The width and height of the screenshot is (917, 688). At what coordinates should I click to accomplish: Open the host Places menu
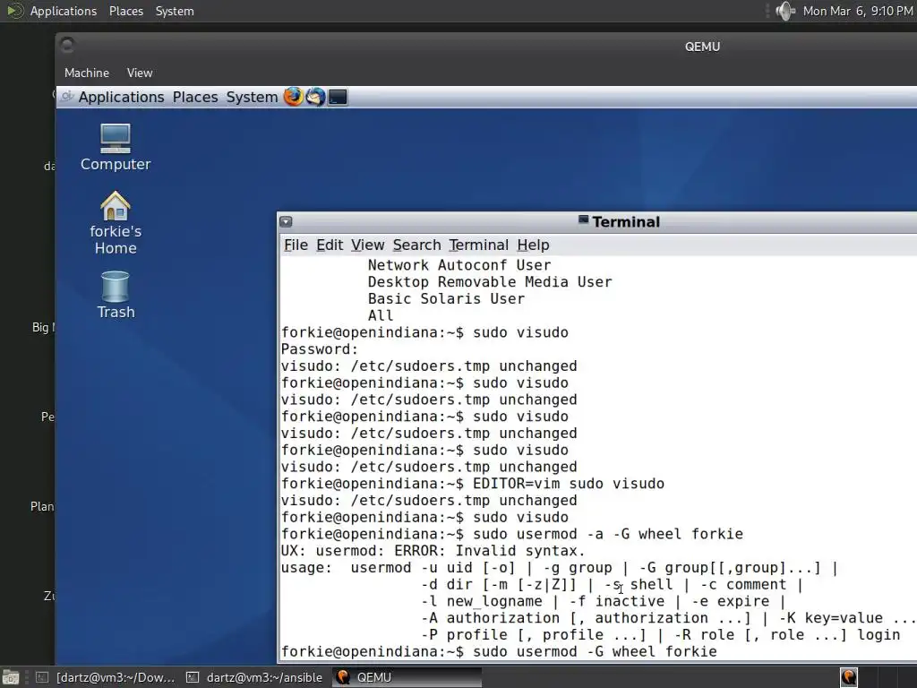click(x=125, y=11)
